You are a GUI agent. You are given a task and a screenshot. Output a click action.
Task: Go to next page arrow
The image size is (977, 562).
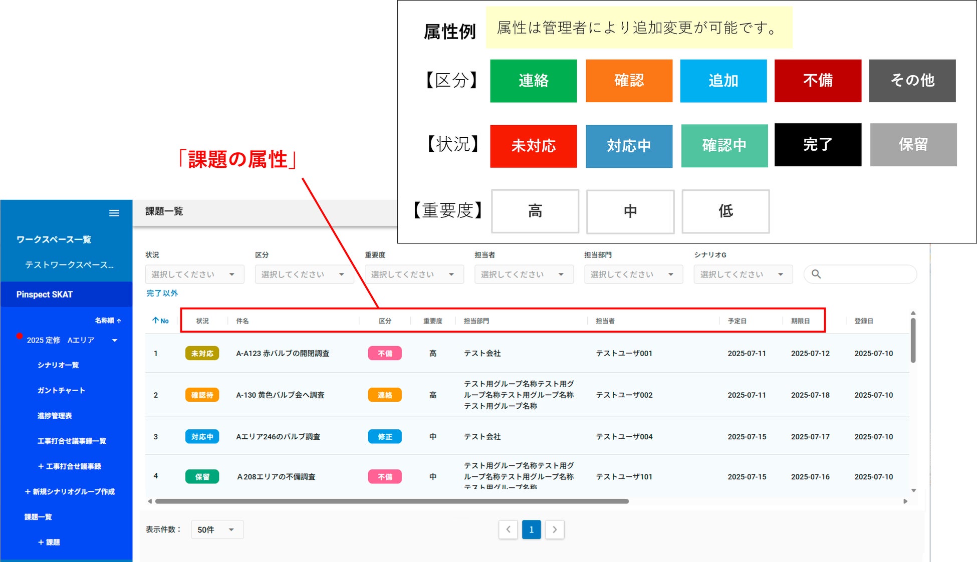pos(555,529)
